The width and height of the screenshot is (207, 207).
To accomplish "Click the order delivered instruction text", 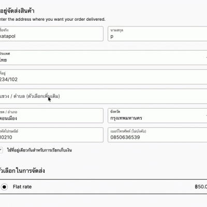I will pyautogui.click(x=52, y=19).
